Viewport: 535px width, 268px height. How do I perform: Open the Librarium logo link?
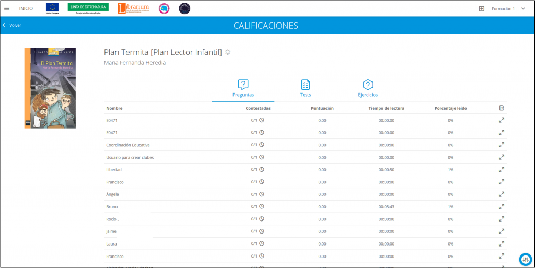pyautogui.click(x=133, y=8)
